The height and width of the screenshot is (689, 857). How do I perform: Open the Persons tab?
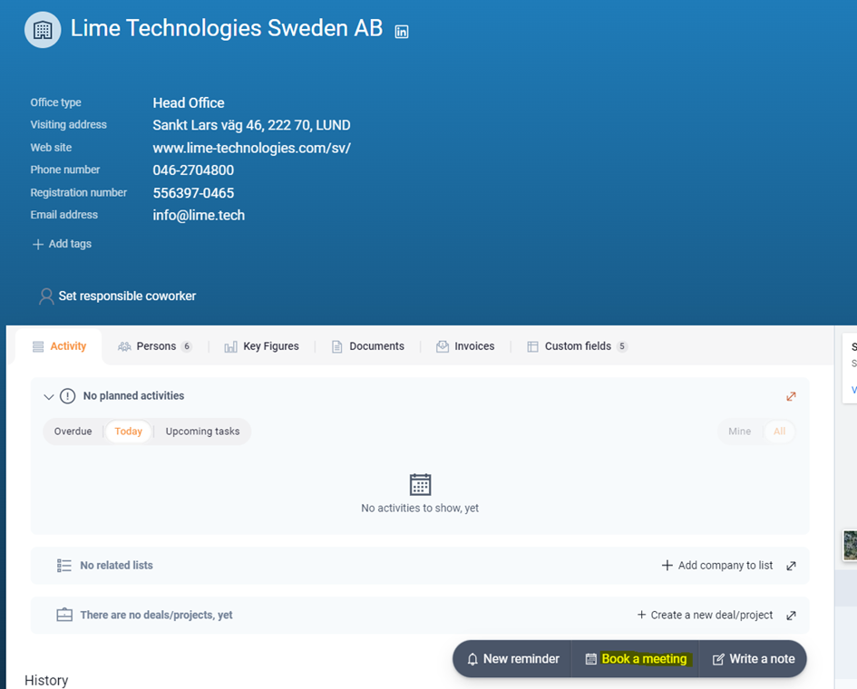pyautogui.click(x=155, y=346)
